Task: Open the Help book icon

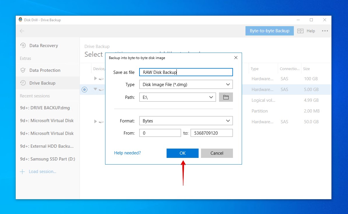Action: pyautogui.click(x=300, y=31)
